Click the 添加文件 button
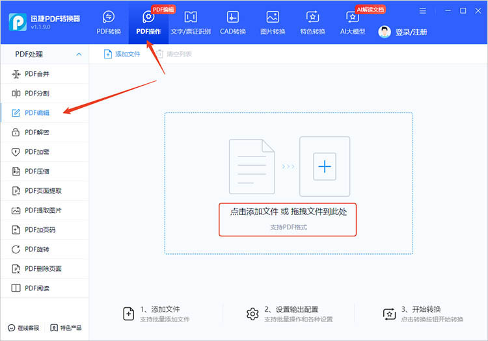Viewport: 488px width, 341px height. (122, 54)
